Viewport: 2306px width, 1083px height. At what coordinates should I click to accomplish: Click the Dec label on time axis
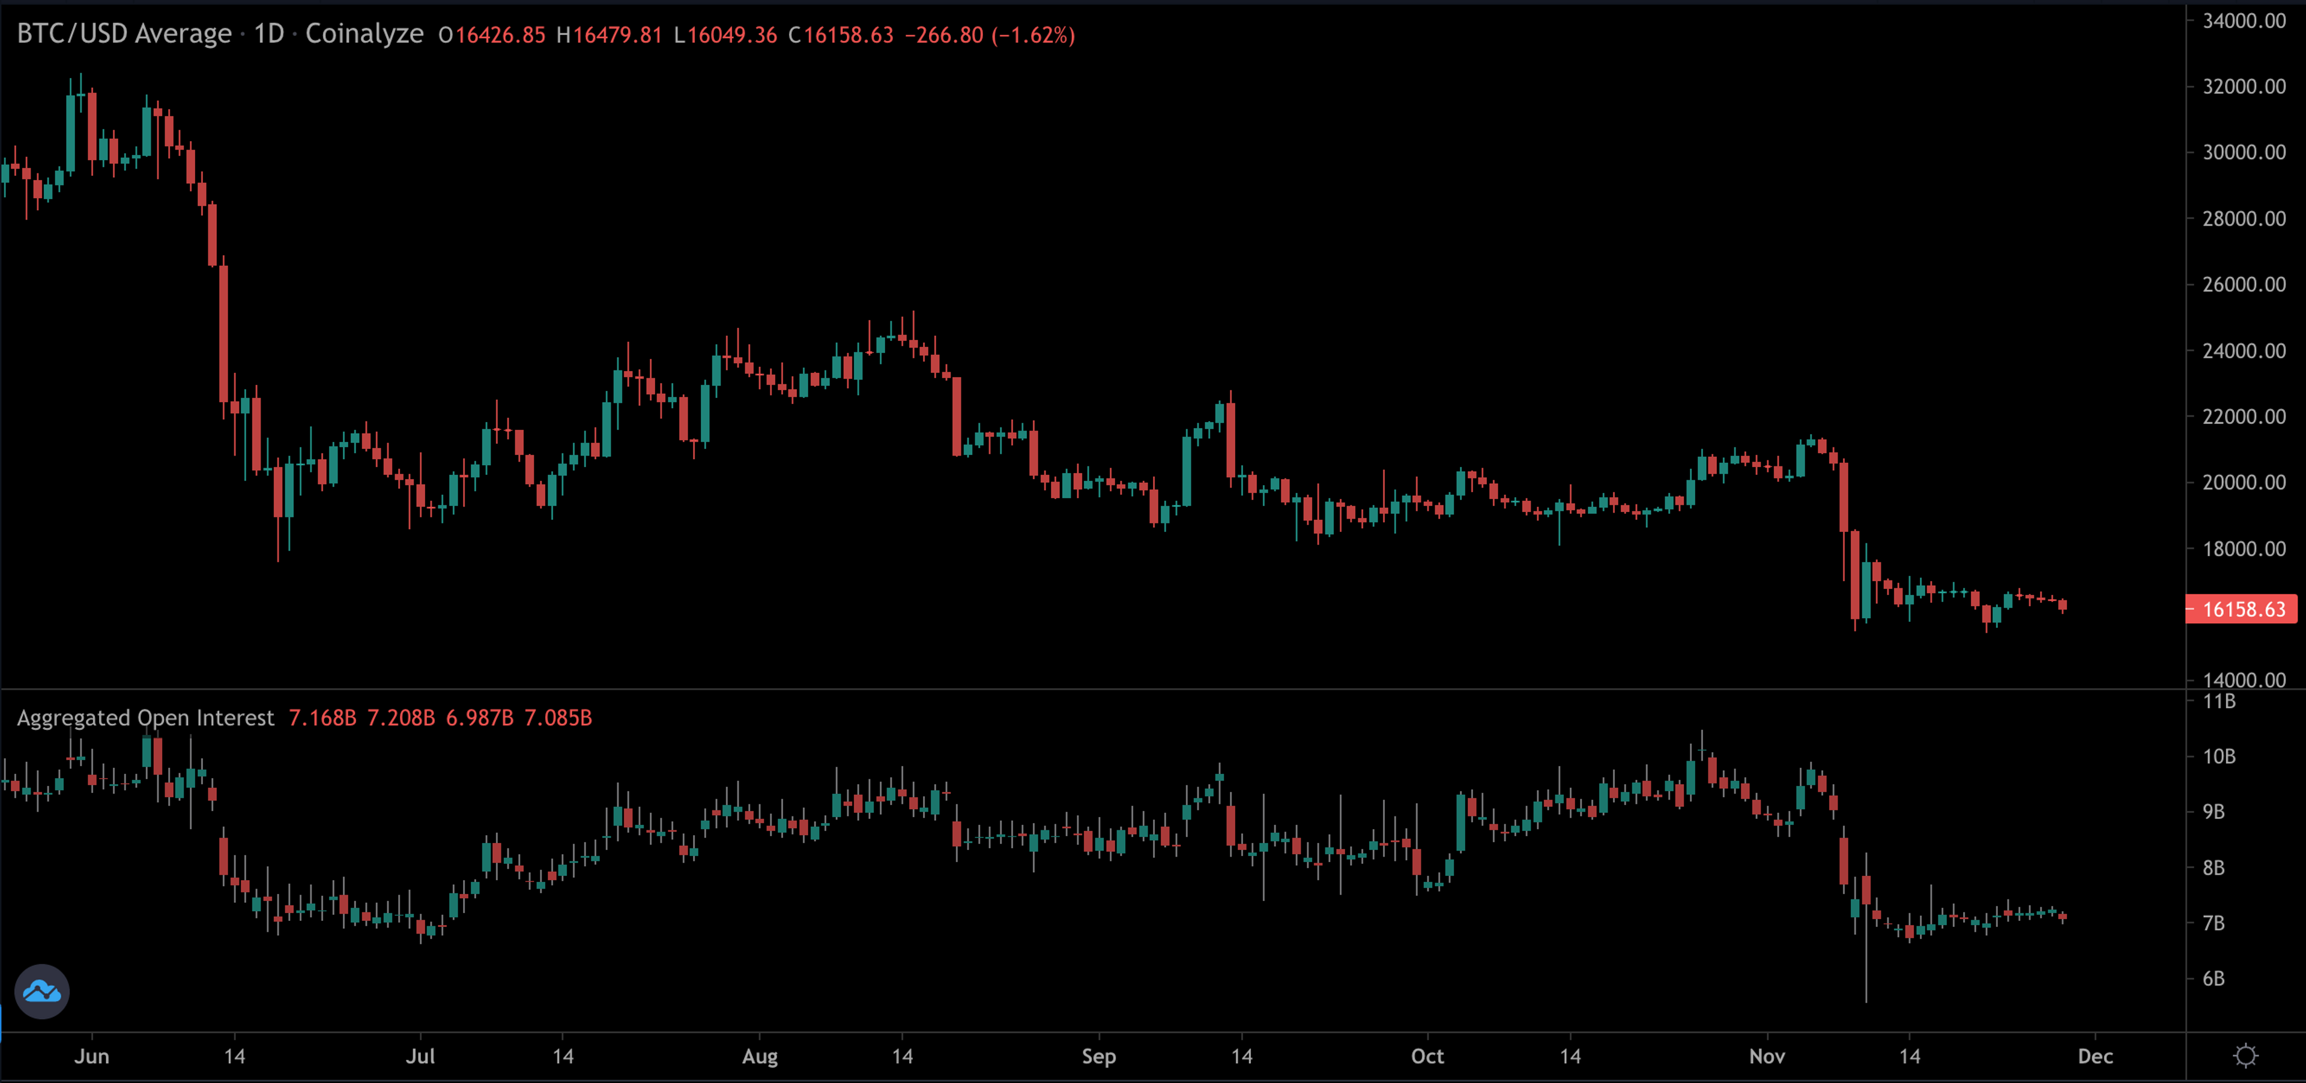tap(2095, 1056)
